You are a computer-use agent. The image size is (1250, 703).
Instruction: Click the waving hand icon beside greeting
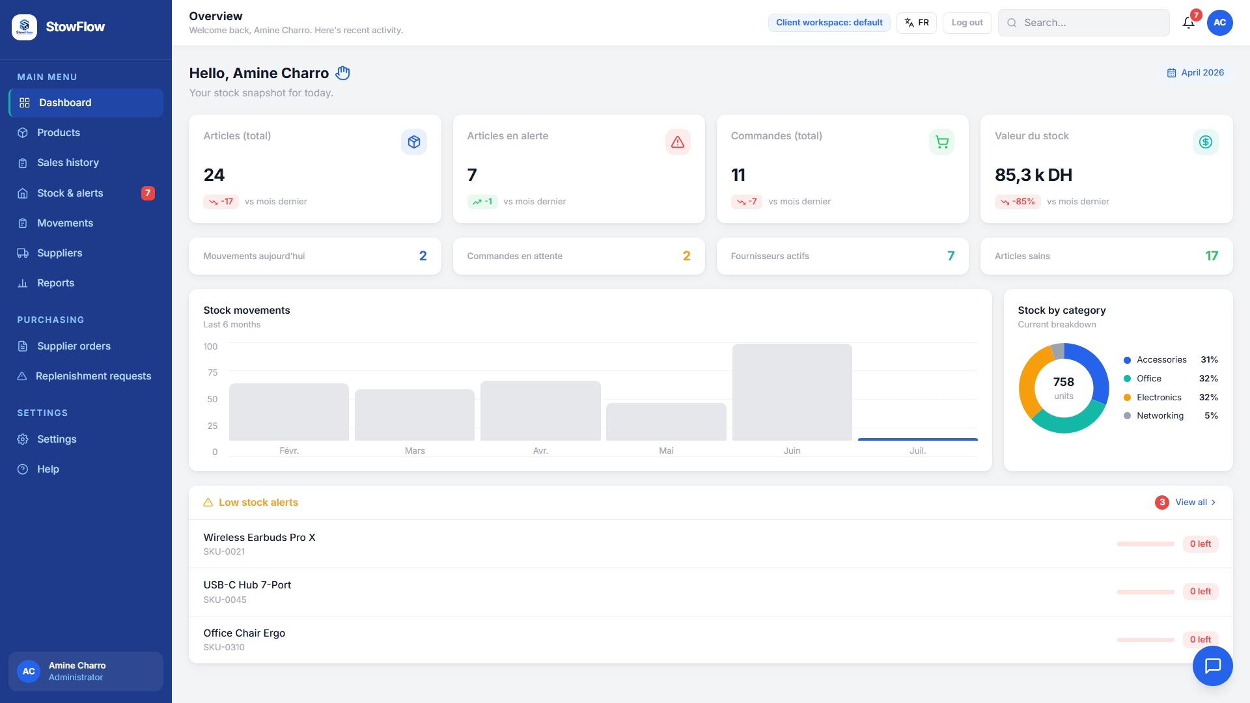(x=343, y=73)
